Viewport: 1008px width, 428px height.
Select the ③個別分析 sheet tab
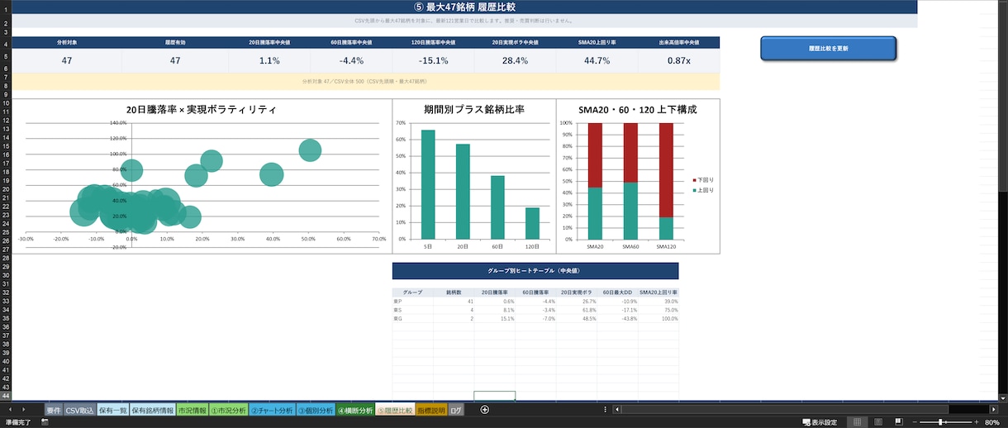coord(315,410)
